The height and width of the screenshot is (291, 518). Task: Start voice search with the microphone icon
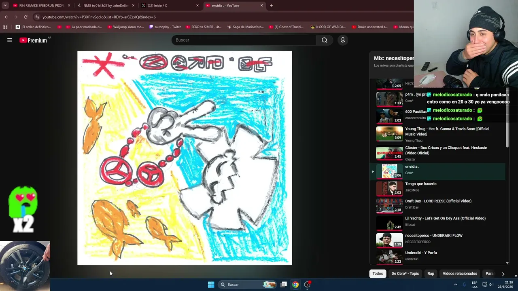[x=343, y=40]
